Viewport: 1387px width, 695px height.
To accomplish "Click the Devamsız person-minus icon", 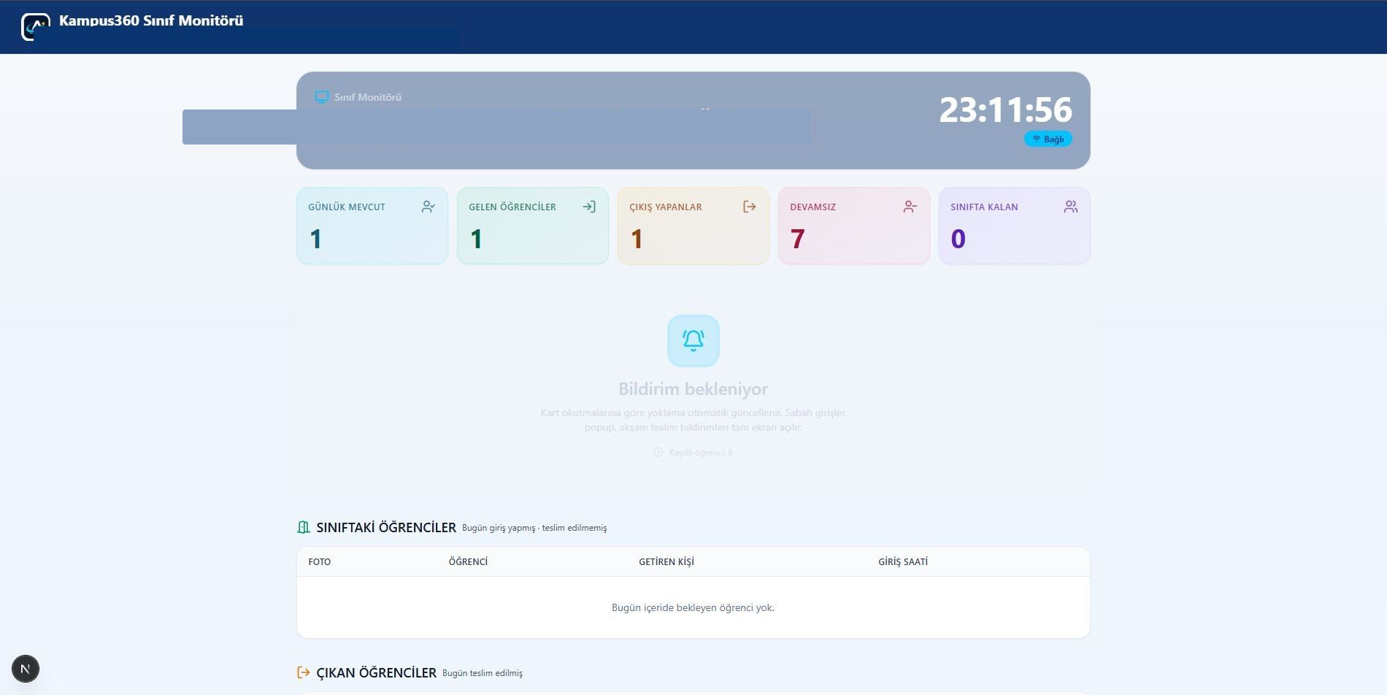I will click(x=910, y=207).
